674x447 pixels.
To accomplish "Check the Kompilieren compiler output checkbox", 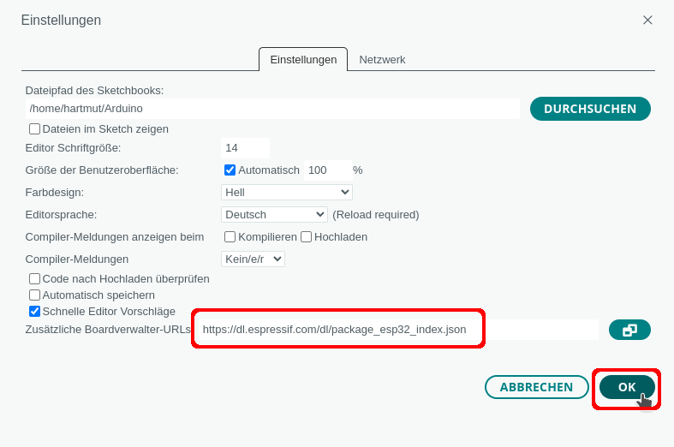I will point(230,236).
